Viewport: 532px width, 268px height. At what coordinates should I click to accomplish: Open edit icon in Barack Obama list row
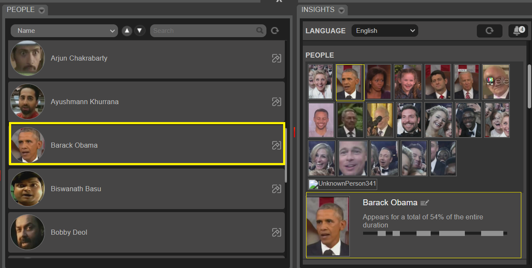click(x=277, y=146)
